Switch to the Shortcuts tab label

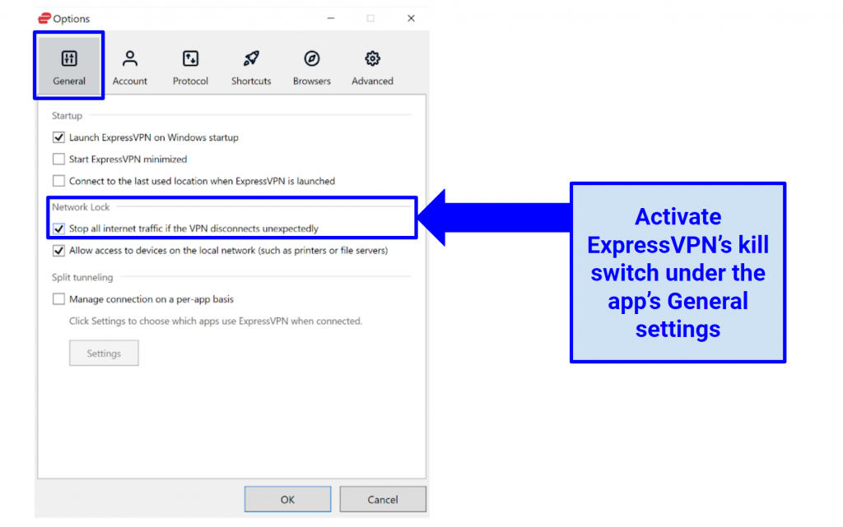251,81
